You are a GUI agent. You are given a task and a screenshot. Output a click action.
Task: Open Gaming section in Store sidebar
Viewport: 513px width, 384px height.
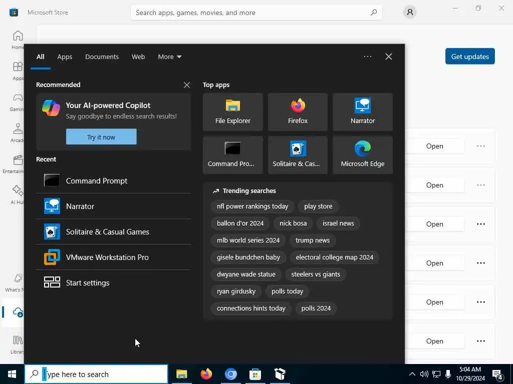17,102
